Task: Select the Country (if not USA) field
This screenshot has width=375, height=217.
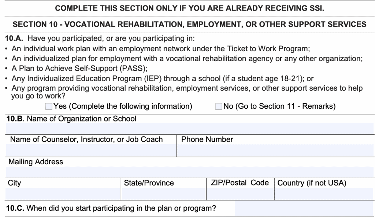Action: [x=324, y=194]
